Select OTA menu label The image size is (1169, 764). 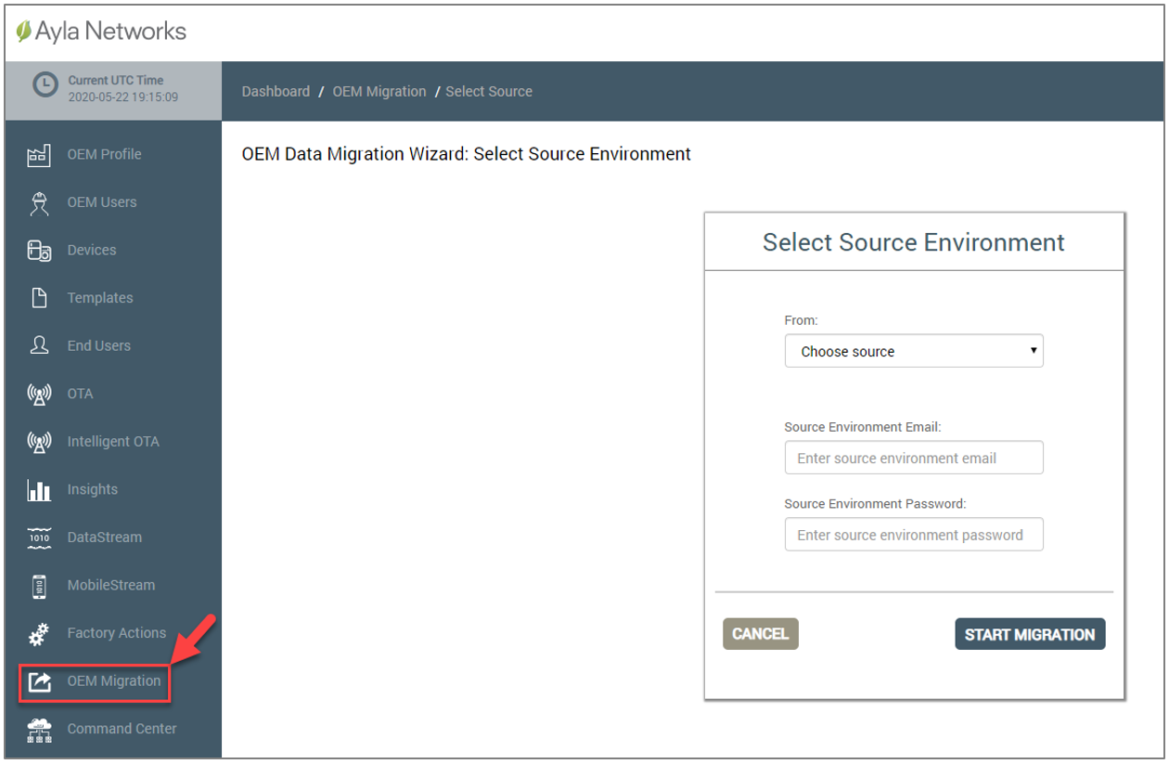tap(81, 394)
